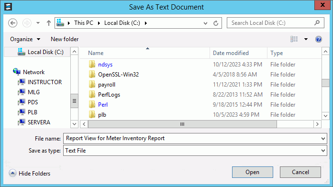
Task: Go up one folder level
Action: [49, 23]
